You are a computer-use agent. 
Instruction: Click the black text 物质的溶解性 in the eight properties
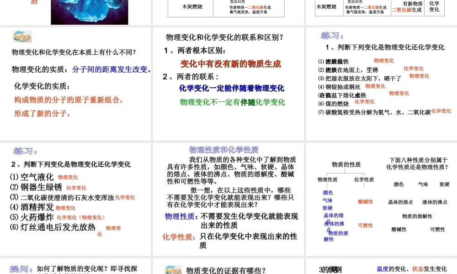(x=417, y=216)
